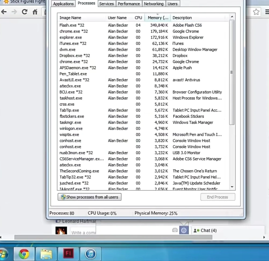Select the CS6ServiceManager.exe process
Image resolution: width=269 pixels, height=261 pixels.
tap(143, 159)
